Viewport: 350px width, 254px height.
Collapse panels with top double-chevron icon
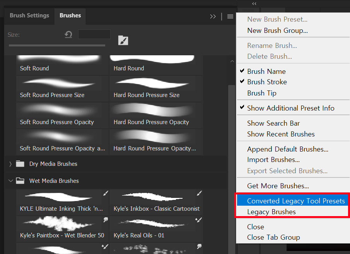coord(254,3)
